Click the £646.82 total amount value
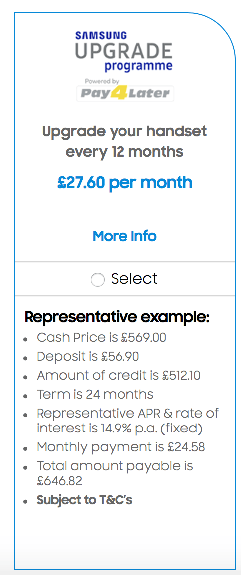Screen dimensions: 241x575 tap(59, 481)
